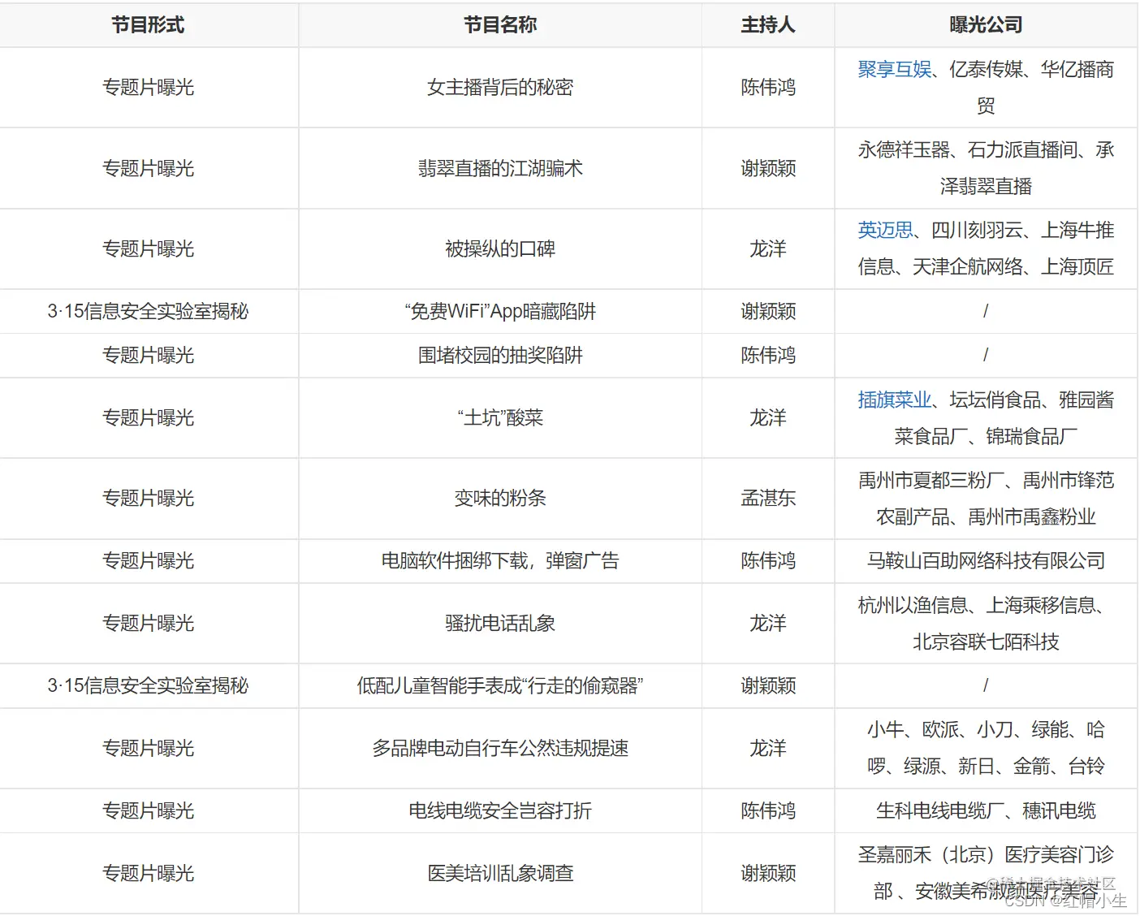This screenshot has width=1140, height=916.
Task: Open the 聚享互娱 company link
Action: tap(895, 70)
